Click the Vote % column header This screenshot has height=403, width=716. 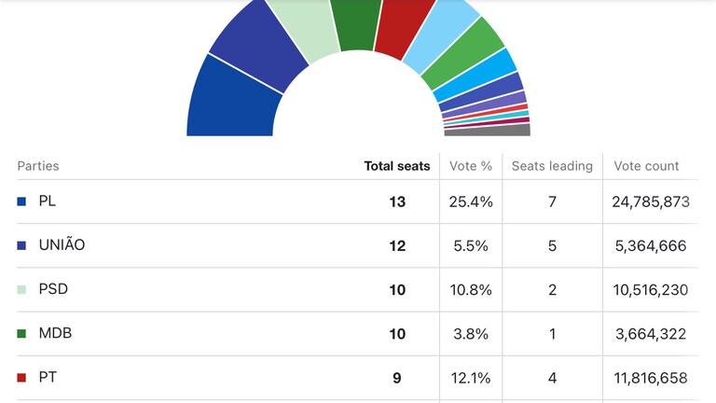pyautogui.click(x=470, y=166)
